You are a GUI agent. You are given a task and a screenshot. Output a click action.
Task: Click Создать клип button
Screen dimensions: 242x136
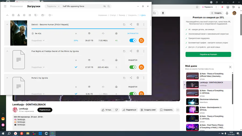coord(148,110)
